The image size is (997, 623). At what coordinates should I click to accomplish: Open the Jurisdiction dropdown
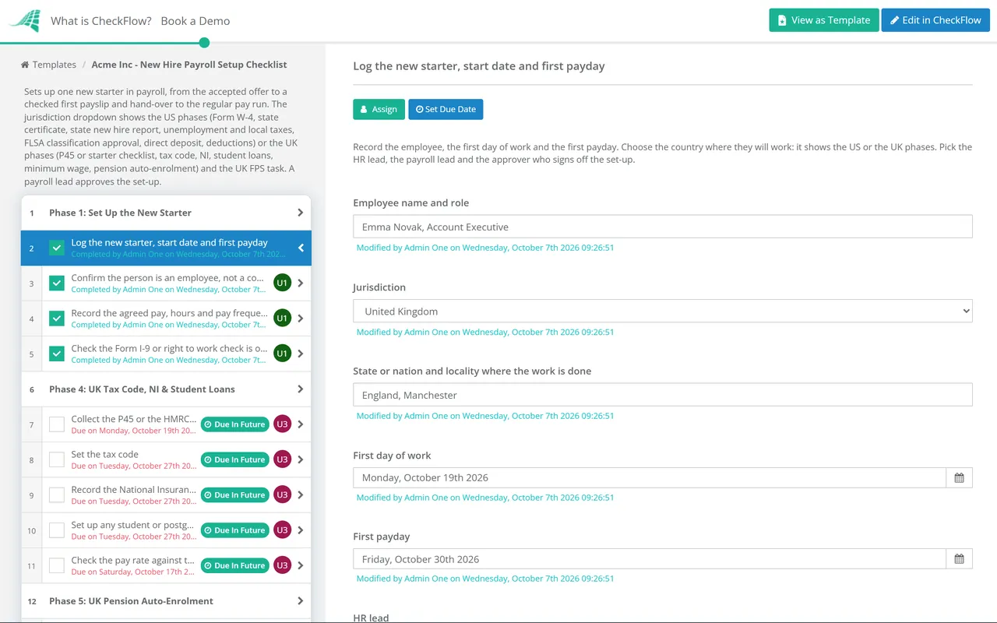pyautogui.click(x=663, y=311)
